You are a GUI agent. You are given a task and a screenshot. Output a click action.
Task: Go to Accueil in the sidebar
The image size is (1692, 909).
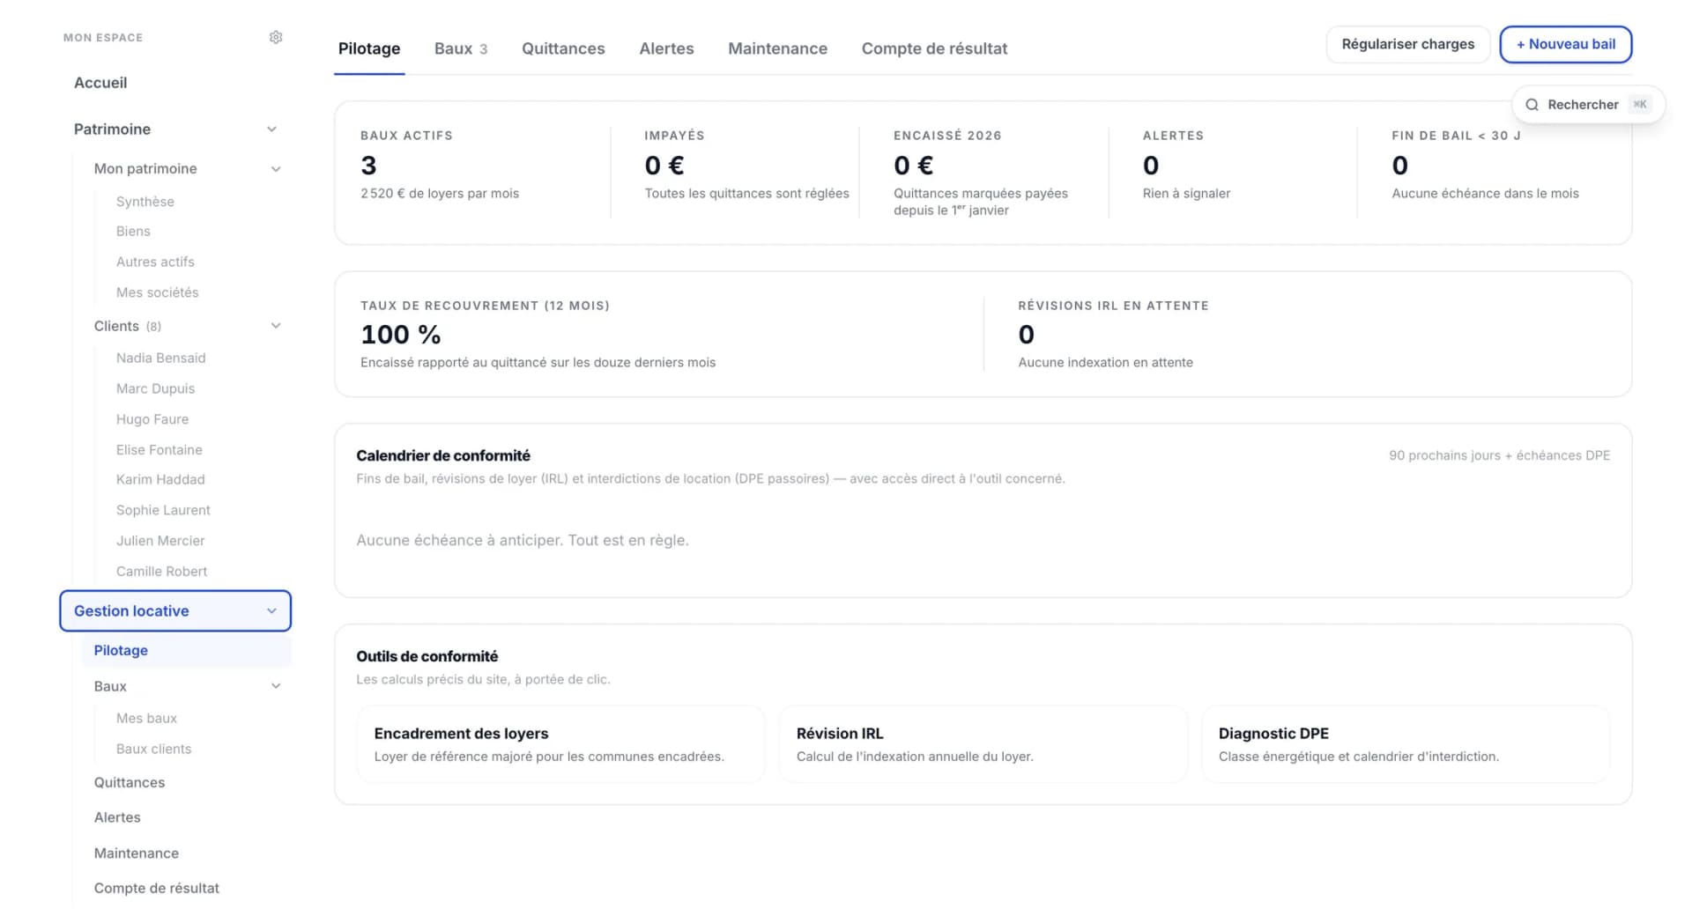[x=100, y=83]
